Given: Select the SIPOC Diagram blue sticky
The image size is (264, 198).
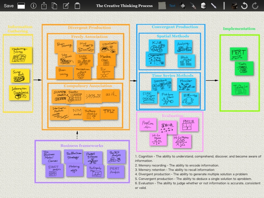Looking at the screenshot, I should [x=149, y=97].
